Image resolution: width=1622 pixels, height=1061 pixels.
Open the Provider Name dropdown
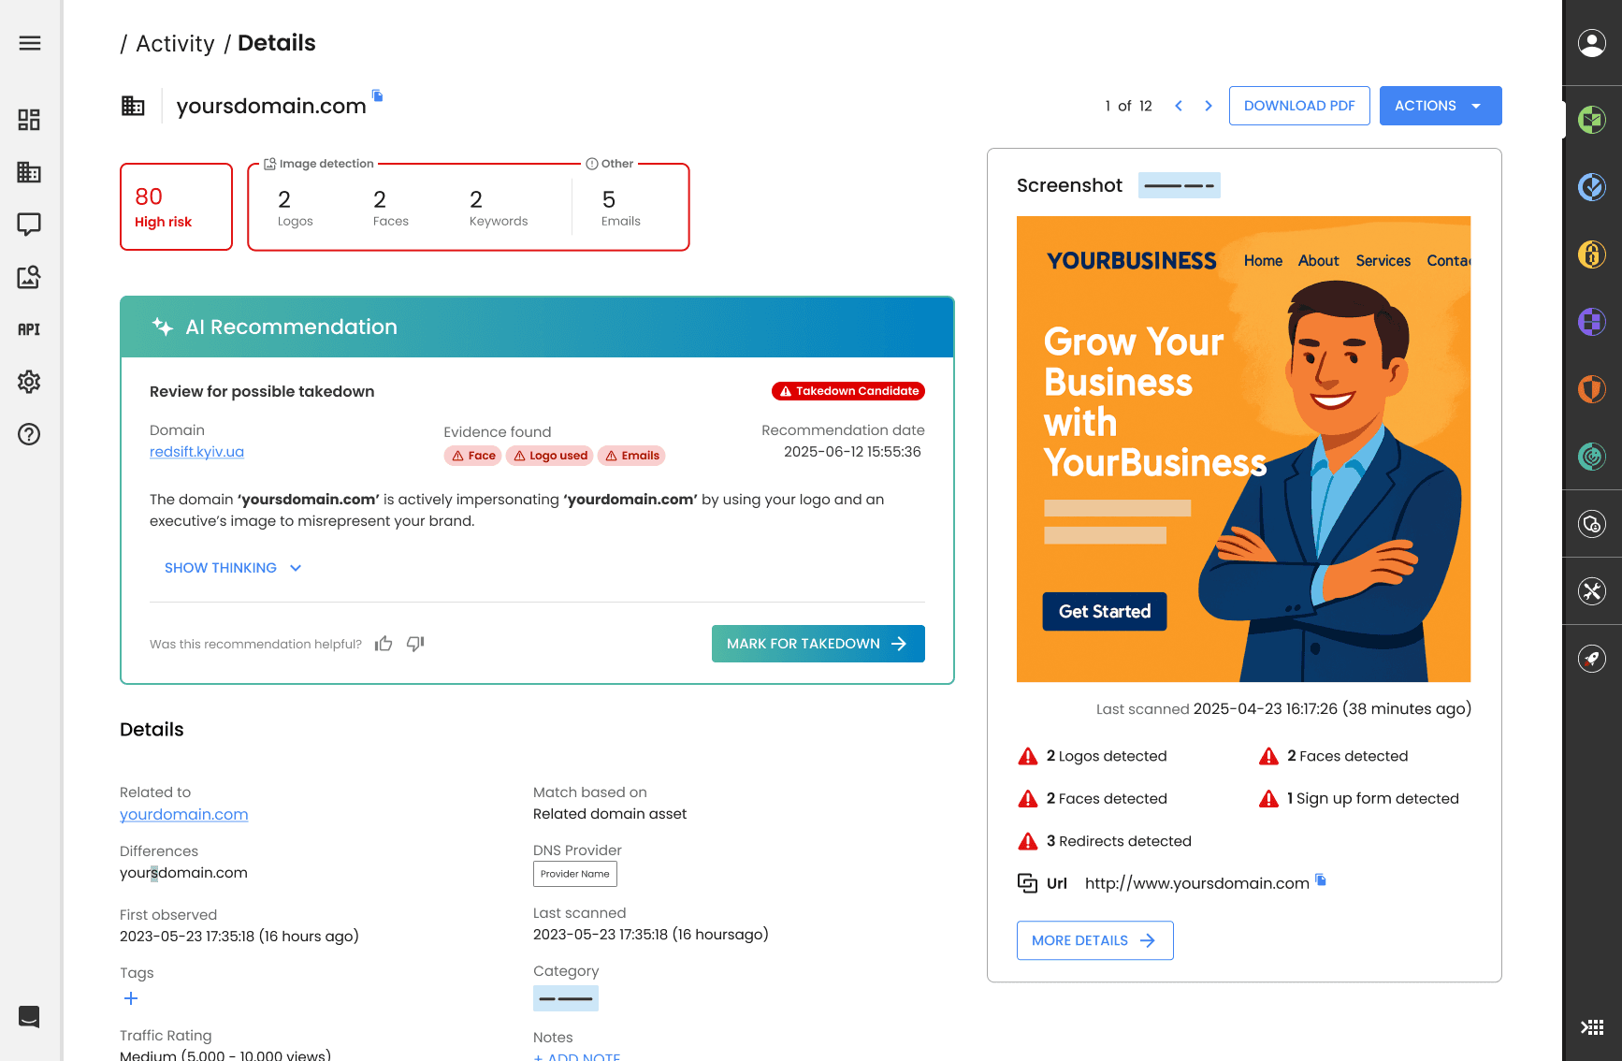pyautogui.click(x=574, y=874)
